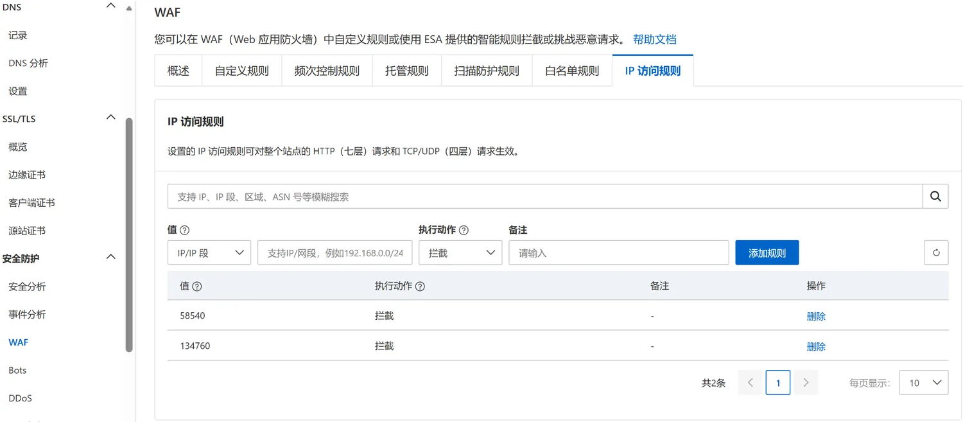The image size is (963, 422).
Task: Collapse the SSL/TLS sidebar section
Action: click(111, 118)
